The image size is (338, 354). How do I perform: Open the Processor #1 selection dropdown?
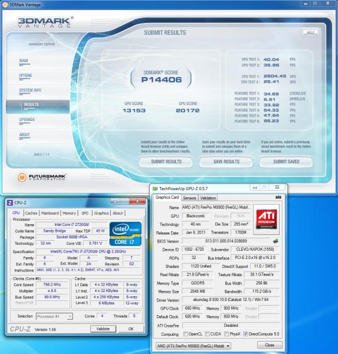tap(54, 316)
